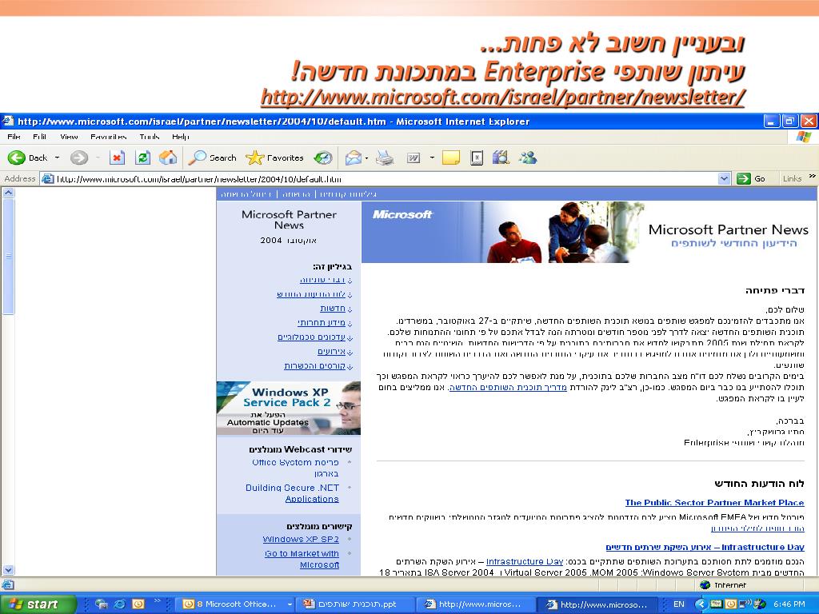Click the Go button
The height and width of the screenshot is (614, 819).
coord(752,179)
